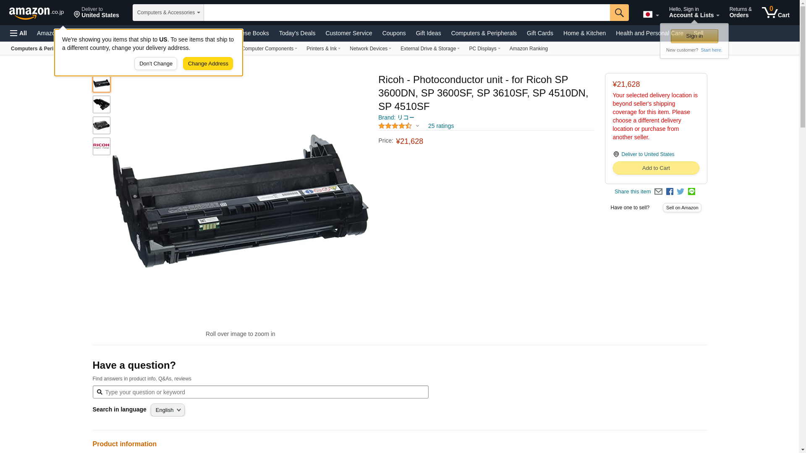
Task: Share this item on Facebook
Action: click(x=670, y=192)
